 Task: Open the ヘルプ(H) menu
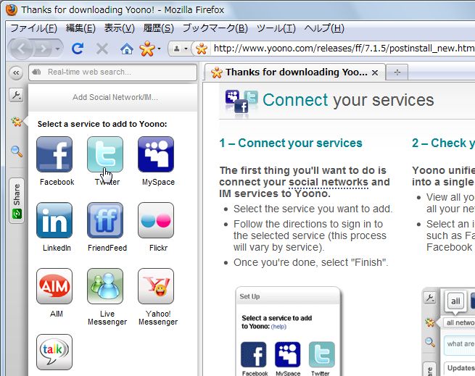point(324,28)
